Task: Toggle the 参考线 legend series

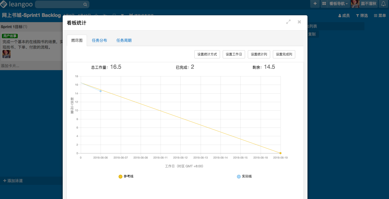Action: 126,177
